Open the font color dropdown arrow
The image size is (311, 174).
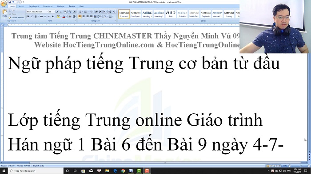click(66, 16)
